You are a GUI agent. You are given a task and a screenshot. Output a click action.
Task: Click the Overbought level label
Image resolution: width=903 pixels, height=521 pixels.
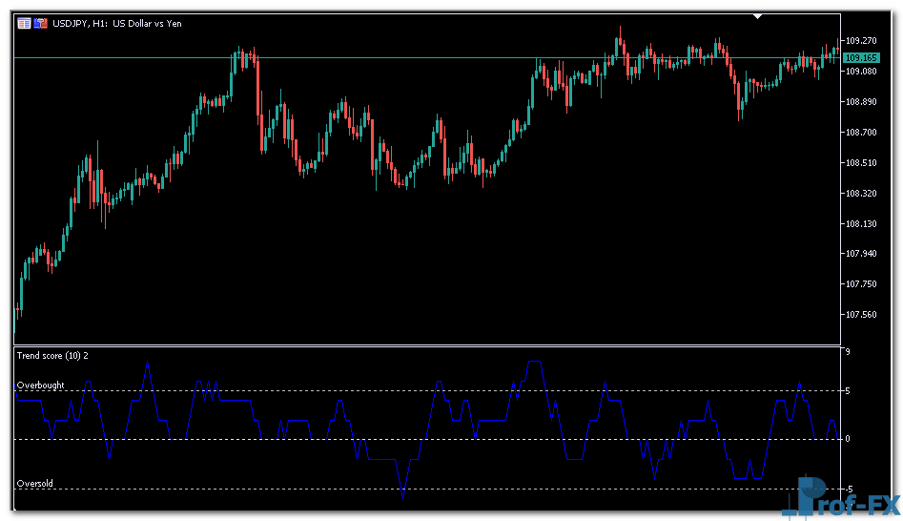coord(41,386)
